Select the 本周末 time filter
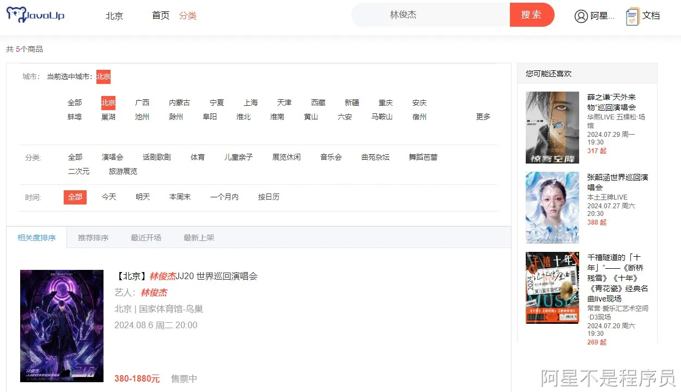 (x=180, y=197)
